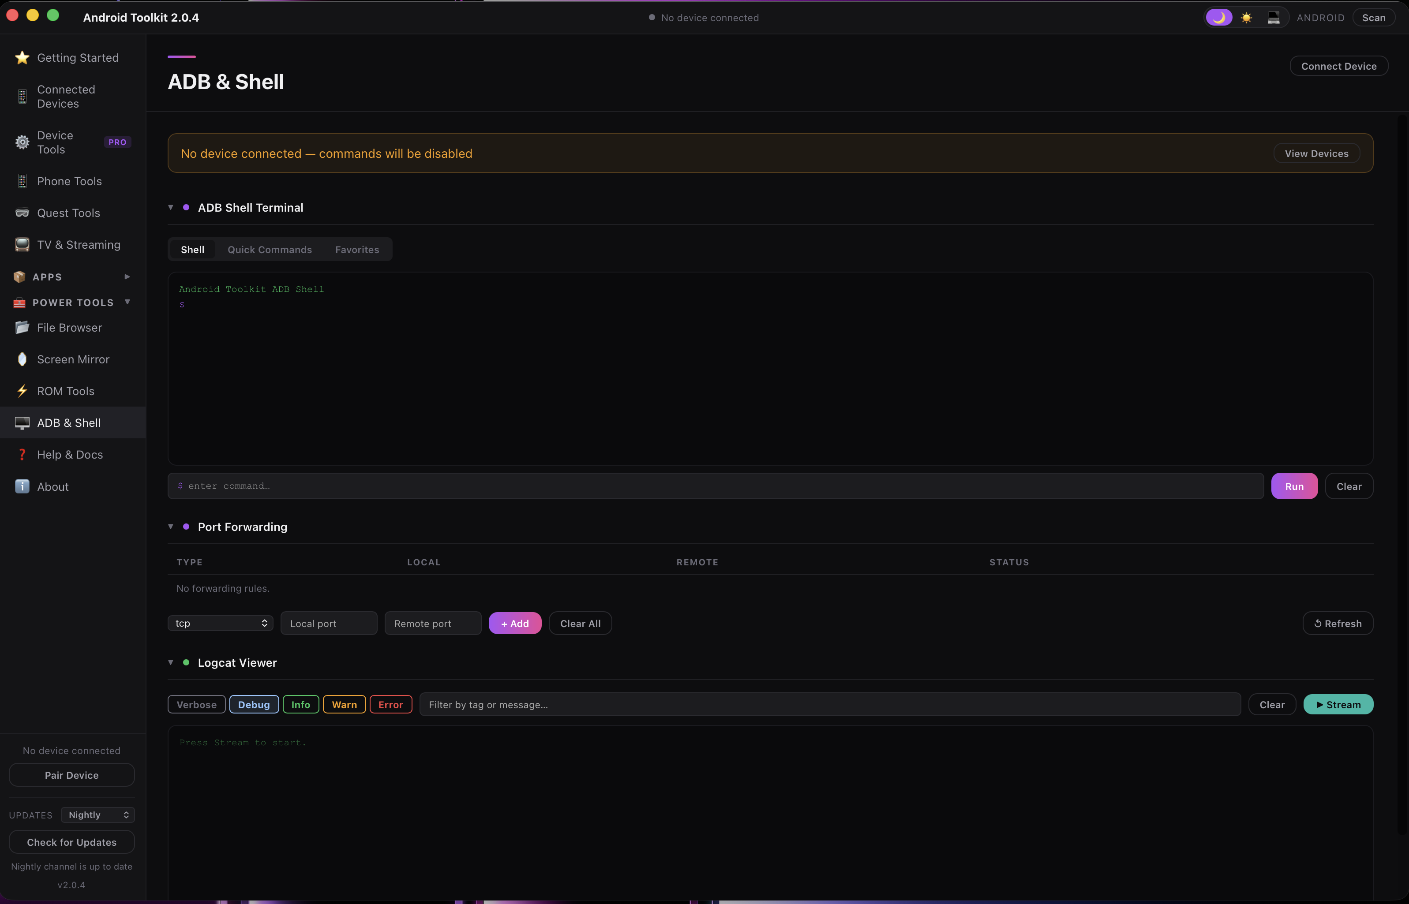The height and width of the screenshot is (904, 1409).
Task: Toggle the Info log level filter
Action: point(300,704)
